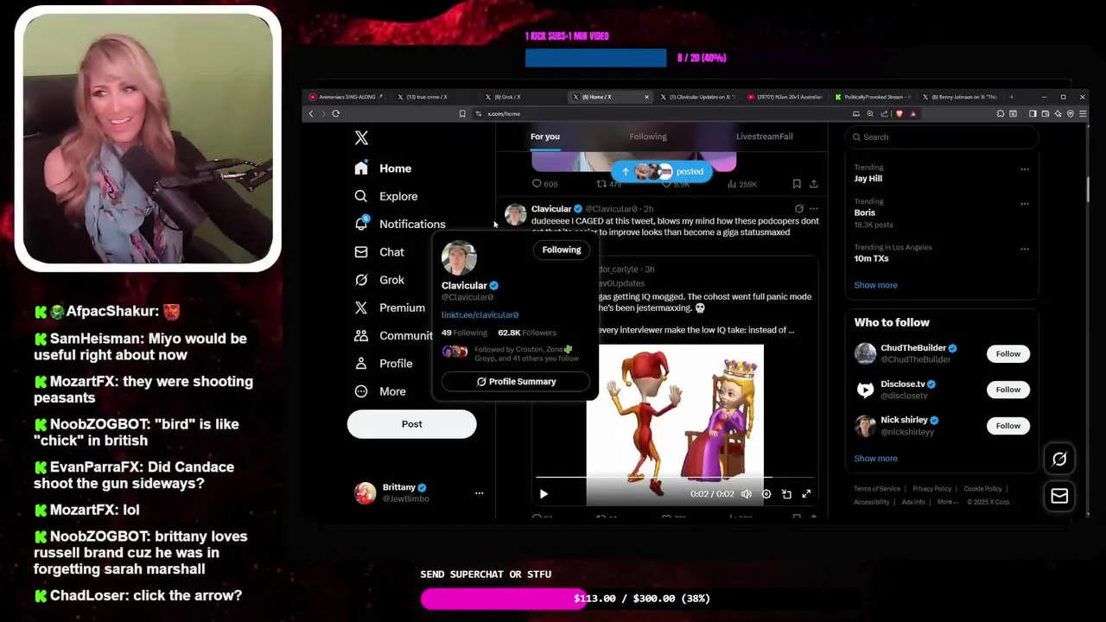Play the jester video
This screenshot has height=622, width=1106.
[543, 494]
